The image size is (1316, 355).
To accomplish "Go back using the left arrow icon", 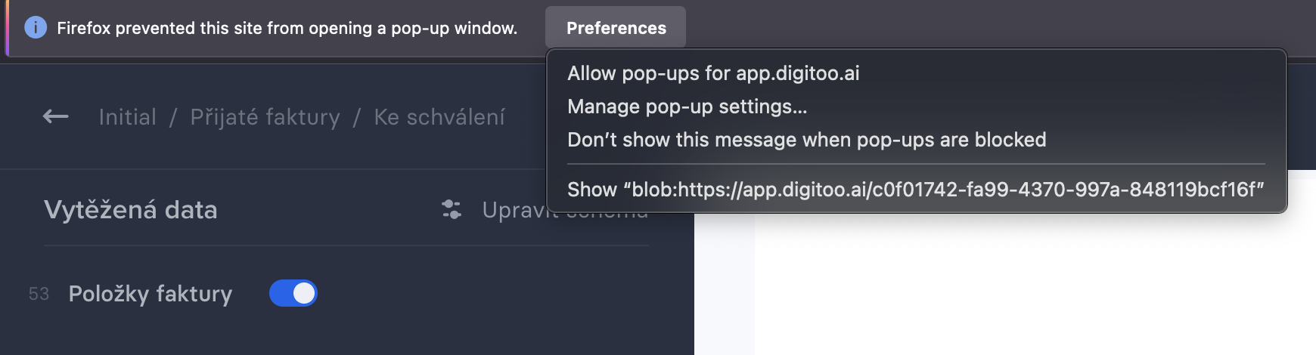I will point(55,116).
